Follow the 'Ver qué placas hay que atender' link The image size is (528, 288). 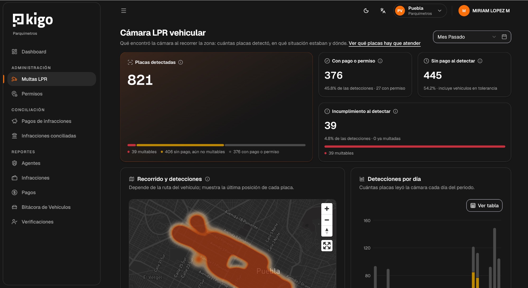click(x=384, y=43)
